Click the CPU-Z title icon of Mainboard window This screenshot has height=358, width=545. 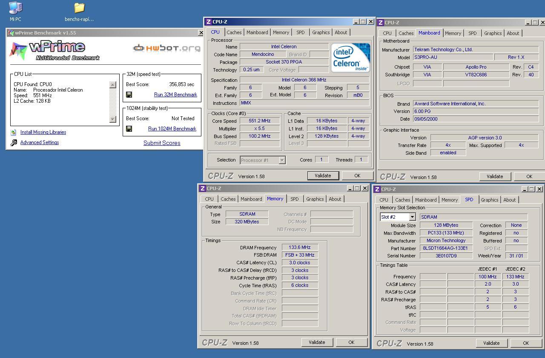tap(381, 23)
